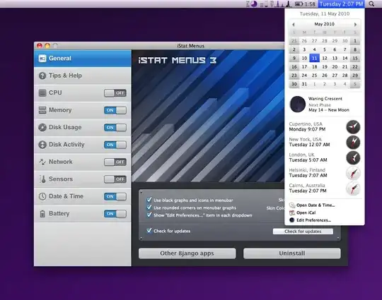Click the Battery icon in sidebar
This screenshot has width=382, height=300.
(x=42, y=214)
